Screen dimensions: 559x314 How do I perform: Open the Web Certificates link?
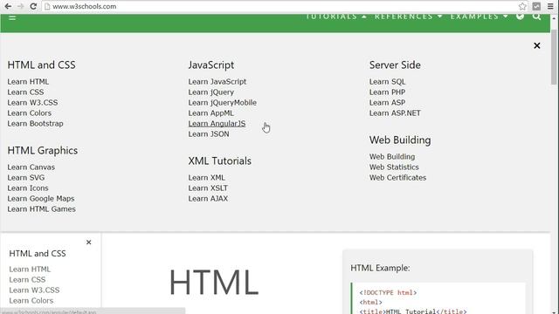click(x=398, y=178)
